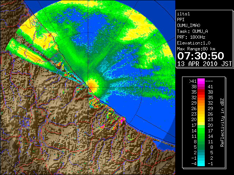Click the 'Reflectivity in dBZ' legend title
Viewport: 234px width, 175px height.
[222, 122]
